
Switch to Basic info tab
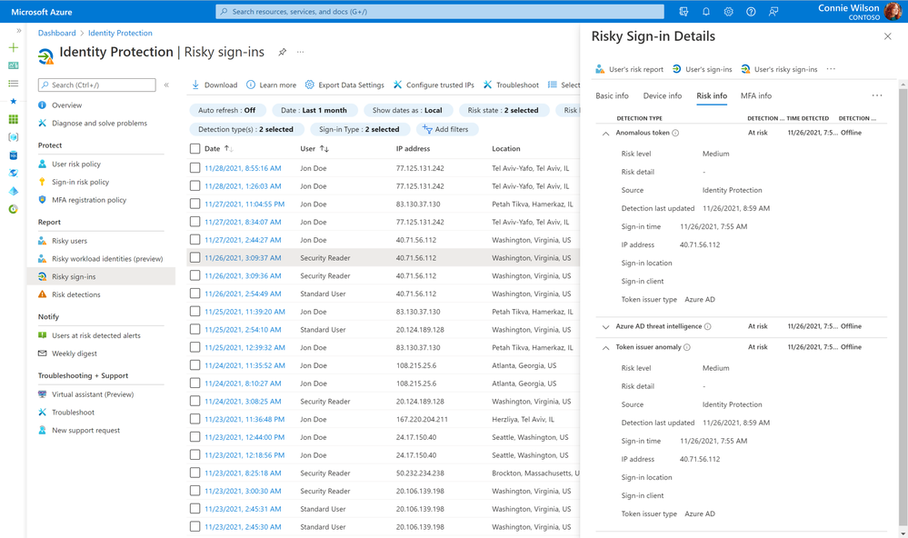(612, 95)
